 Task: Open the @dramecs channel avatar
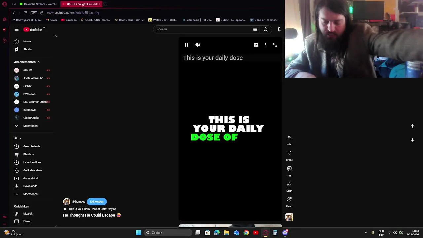point(67,202)
